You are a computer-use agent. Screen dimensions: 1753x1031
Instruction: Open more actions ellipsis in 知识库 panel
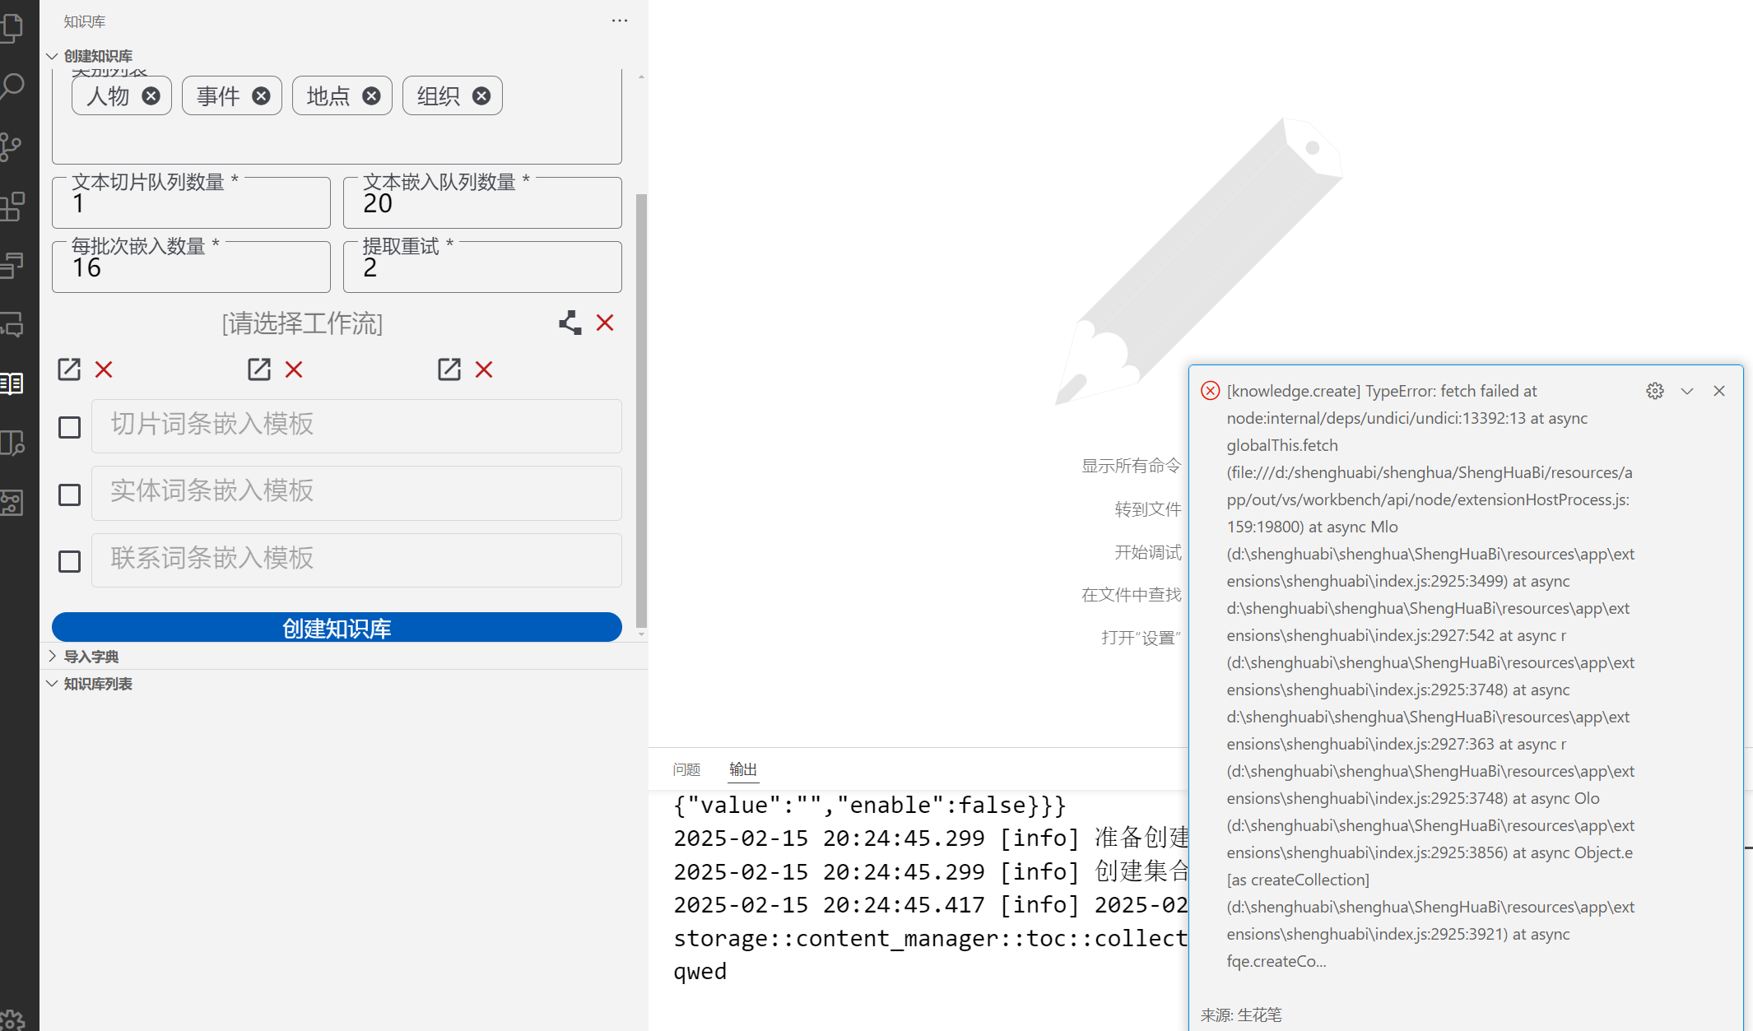pos(619,21)
